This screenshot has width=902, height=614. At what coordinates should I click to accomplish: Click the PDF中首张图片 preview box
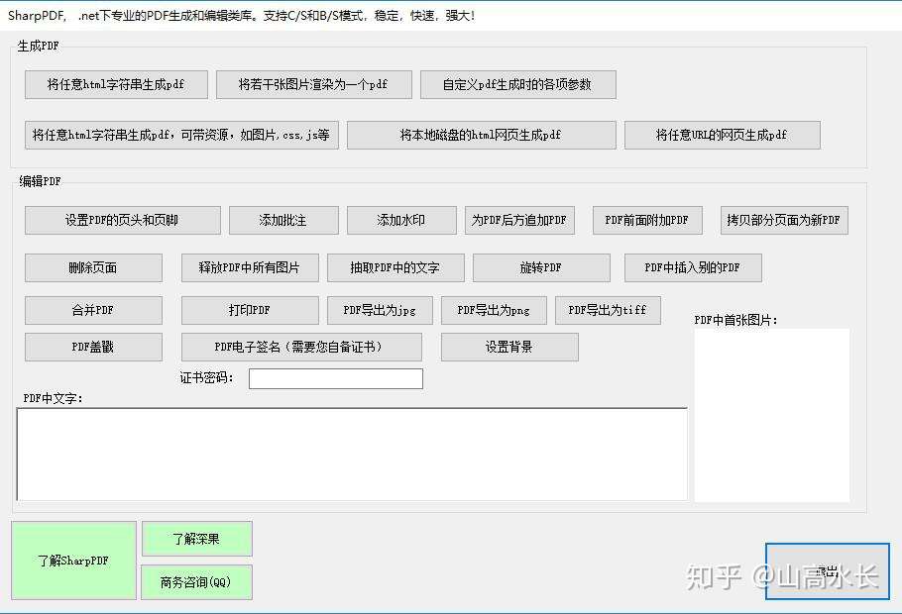[x=772, y=415]
